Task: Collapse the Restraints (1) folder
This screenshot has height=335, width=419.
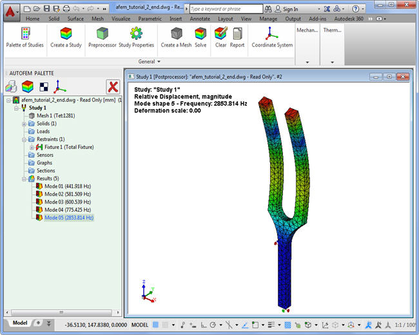Action: click(x=24, y=139)
